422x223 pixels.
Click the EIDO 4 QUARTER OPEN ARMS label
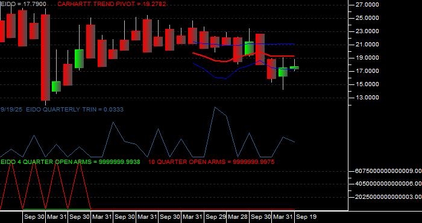[x=71, y=162]
